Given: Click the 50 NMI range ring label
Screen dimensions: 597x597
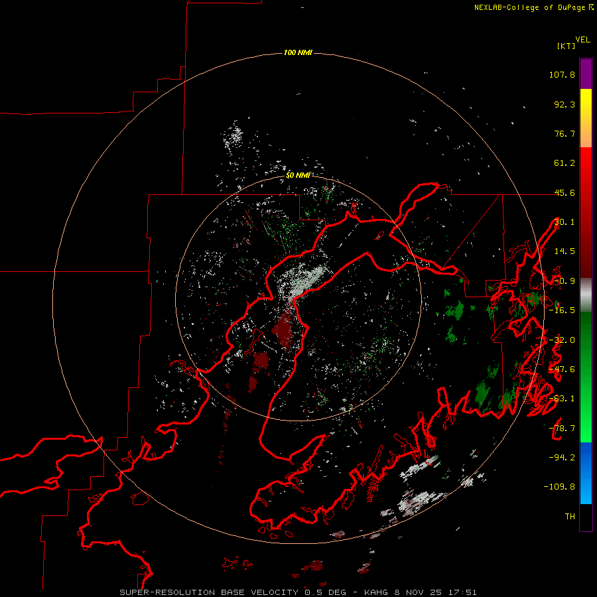Looking at the screenshot, I should click(x=298, y=175).
